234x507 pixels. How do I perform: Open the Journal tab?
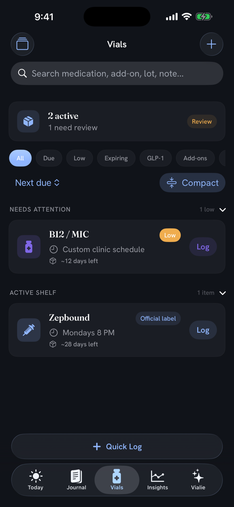pos(76,480)
